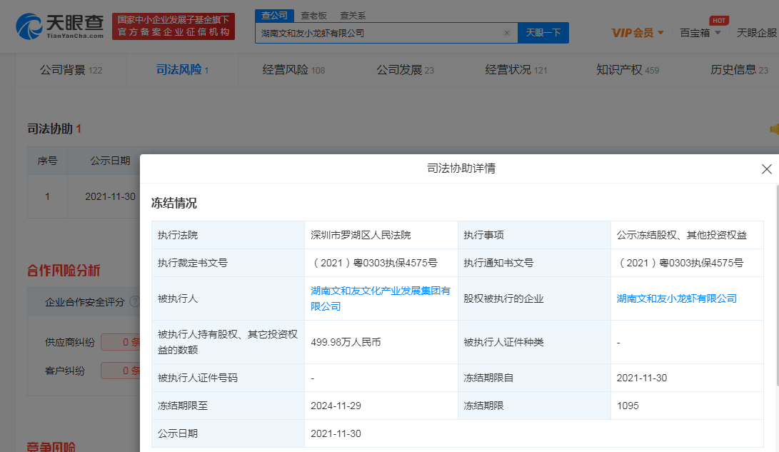Open the 公司发展 tab
This screenshot has height=452, width=779.
click(405, 70)
